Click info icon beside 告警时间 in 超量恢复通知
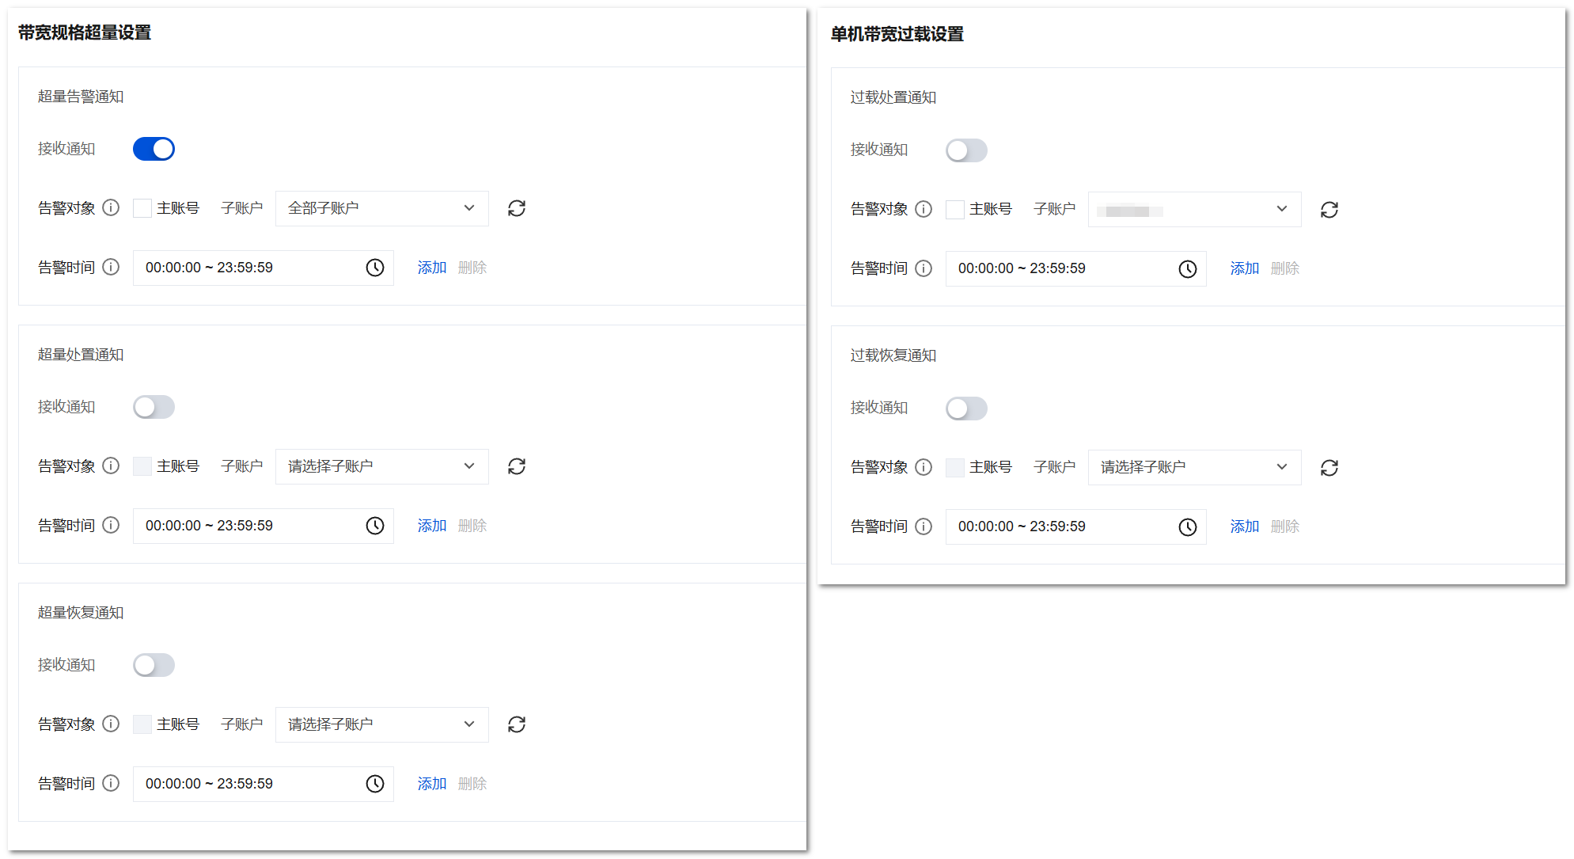The image size is (1574, 859). (112, 783)
